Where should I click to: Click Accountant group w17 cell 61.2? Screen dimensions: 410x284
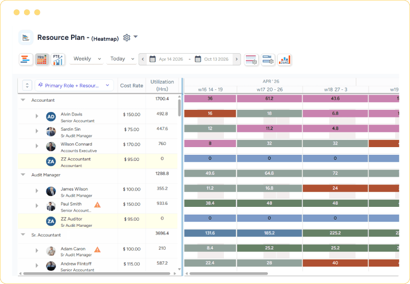[x=269, y=99]
